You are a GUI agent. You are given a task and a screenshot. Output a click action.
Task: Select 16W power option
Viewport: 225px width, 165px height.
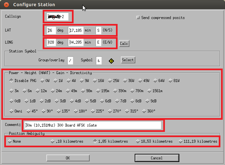click(x=99, y=81)
